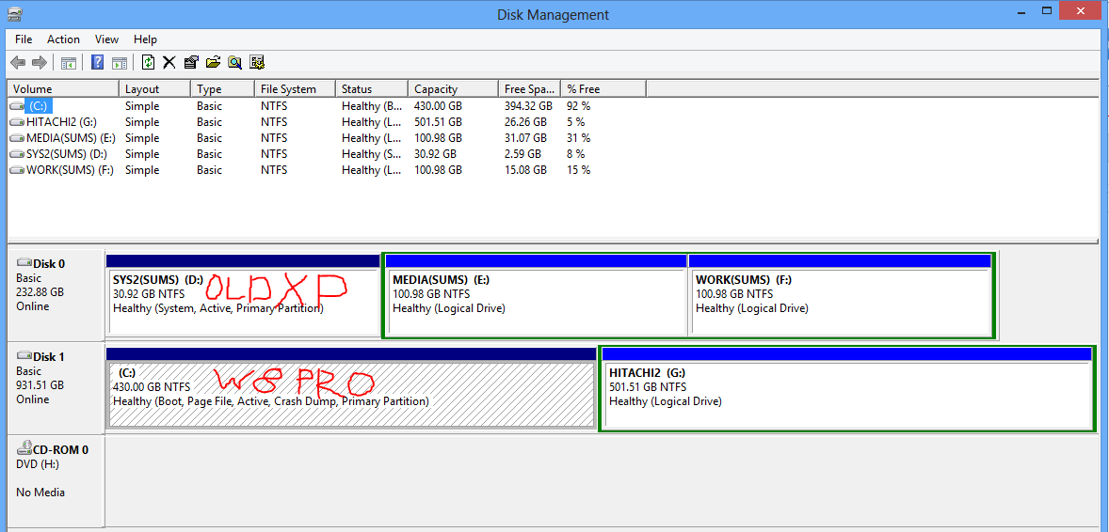Image resolution: width=1109 pixels, height=532 pixels.
Task: Click the Volume column header
Action: [63, 89]
